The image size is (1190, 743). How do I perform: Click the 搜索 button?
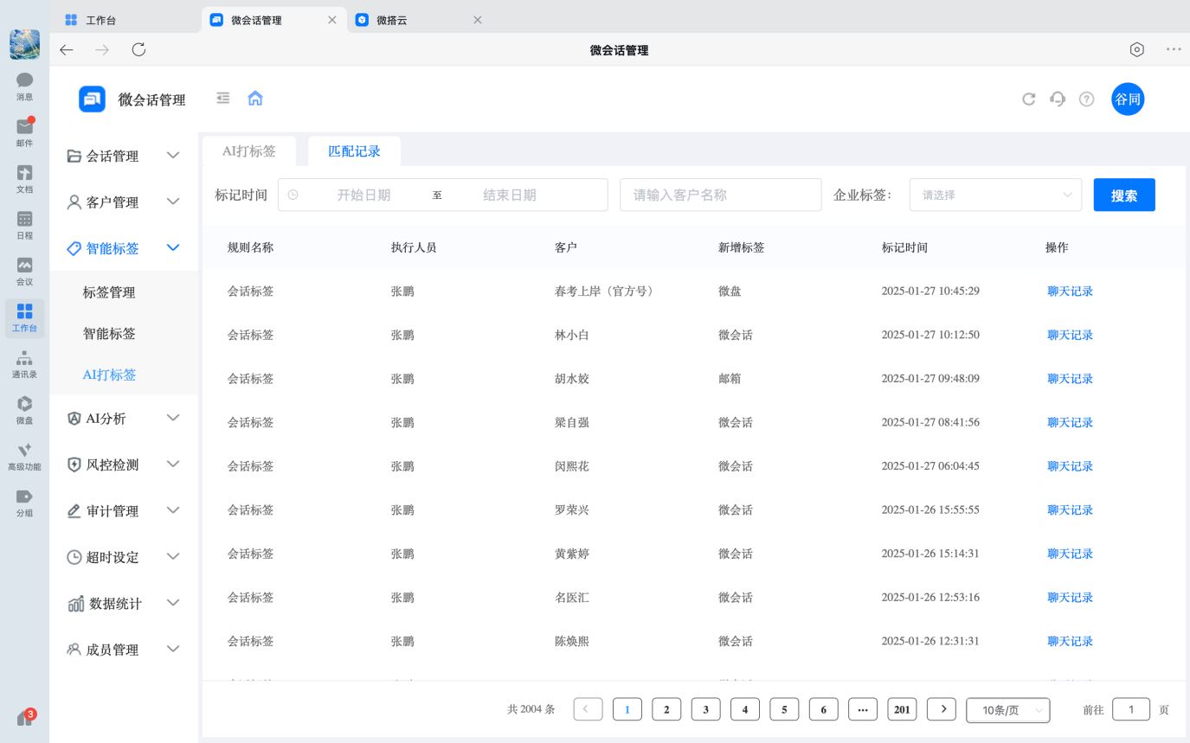tap(1123, 195)
